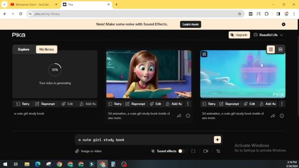This screenshot has width=299, height=168.
Task: Add 4s to the girl reading video
Action: [x=174, y=104]
